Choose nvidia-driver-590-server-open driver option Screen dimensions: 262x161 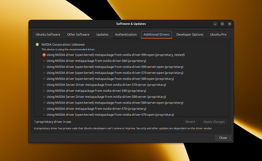pos(44,67)
